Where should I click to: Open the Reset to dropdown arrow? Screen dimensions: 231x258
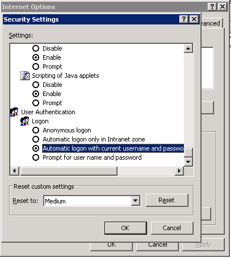pos(136,201)
